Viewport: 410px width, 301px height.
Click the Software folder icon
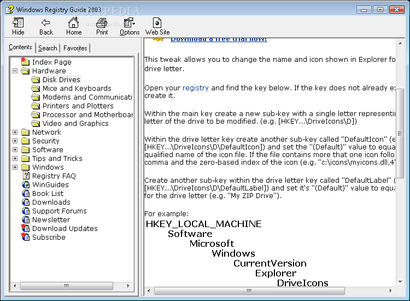[25, 150]
